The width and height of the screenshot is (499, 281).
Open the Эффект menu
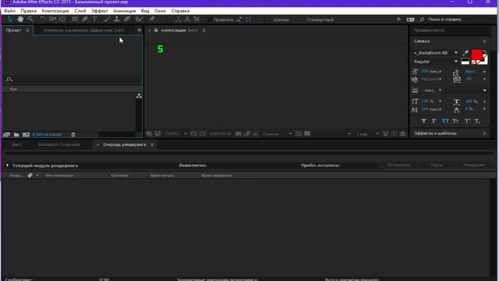99,11
